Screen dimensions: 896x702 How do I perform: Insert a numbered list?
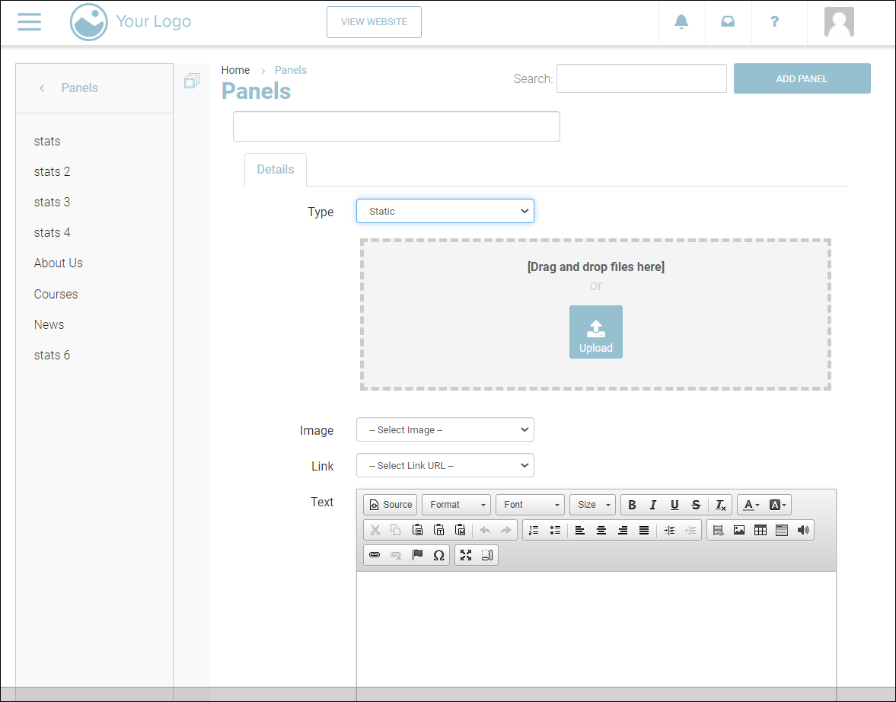pos(534,530)
